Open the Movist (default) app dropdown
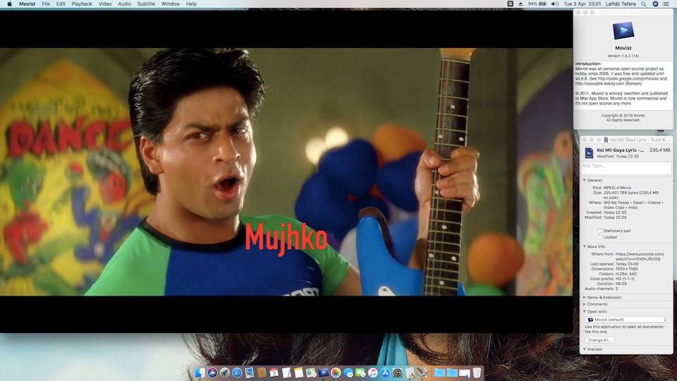This screenshot has height=381, width=677. pyautogui.click(x=627, y=320)
